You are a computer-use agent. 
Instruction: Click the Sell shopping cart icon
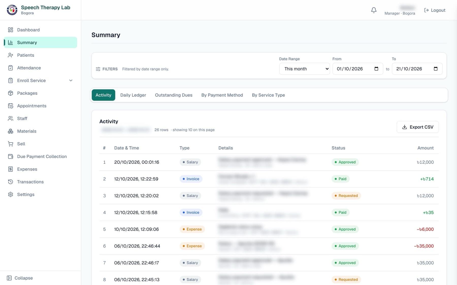click(x=10, y=144)
